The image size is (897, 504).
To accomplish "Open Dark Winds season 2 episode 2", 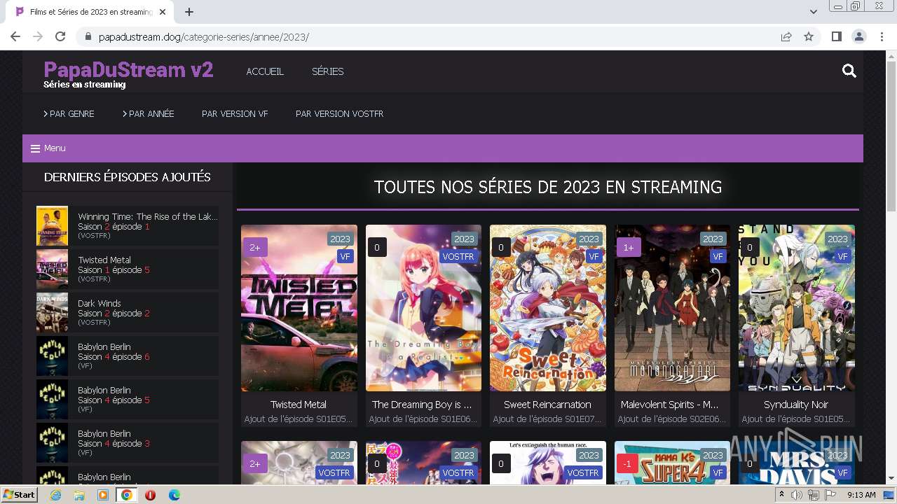I will click(x=127, y=313).
